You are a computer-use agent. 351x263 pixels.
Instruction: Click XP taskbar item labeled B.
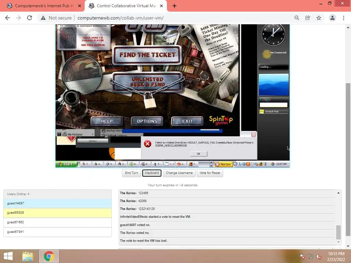[x=133, y=164]
